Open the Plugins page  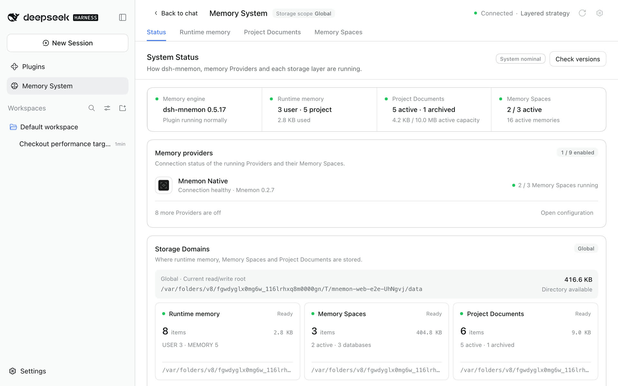(x=68, y=67)
